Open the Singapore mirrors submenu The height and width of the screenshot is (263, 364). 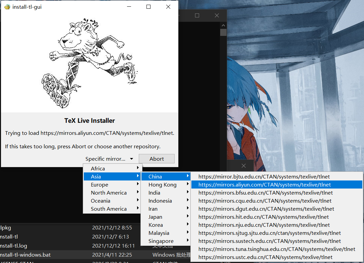coord(166,241)
